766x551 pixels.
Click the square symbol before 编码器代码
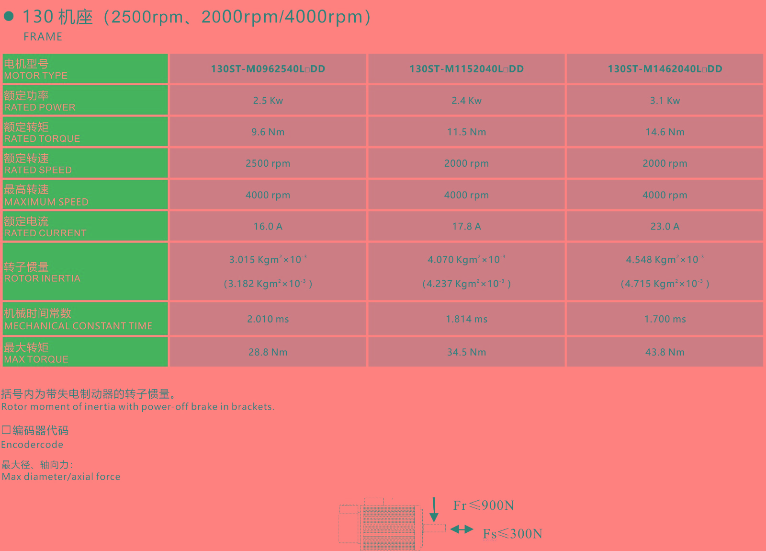[x=6, y=430]
